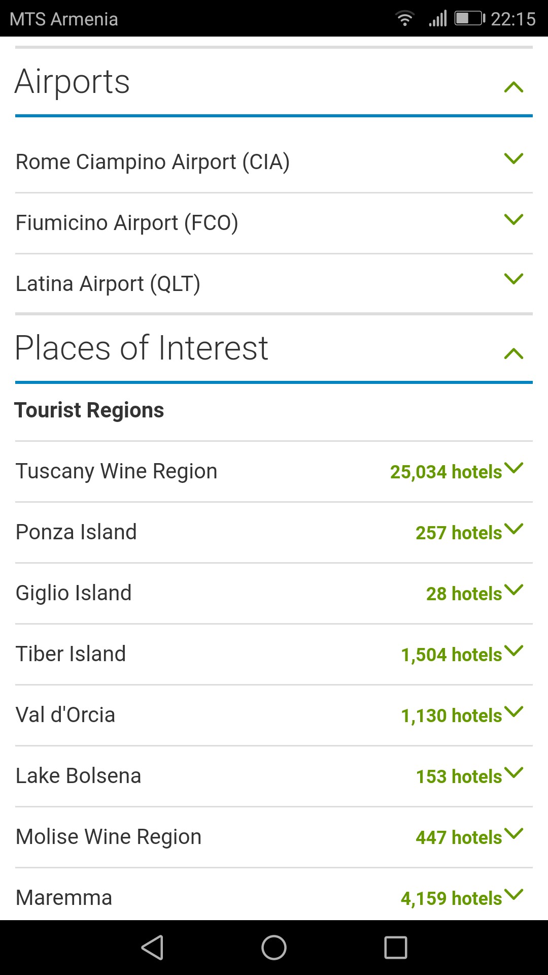Tap the Places of Interest heading

(x=142, y=348)
